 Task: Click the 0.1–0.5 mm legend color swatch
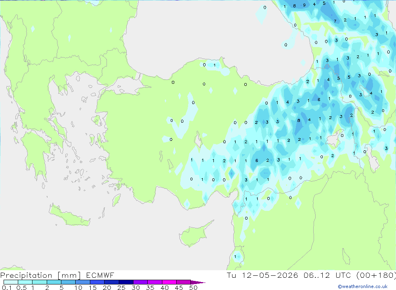11,282
